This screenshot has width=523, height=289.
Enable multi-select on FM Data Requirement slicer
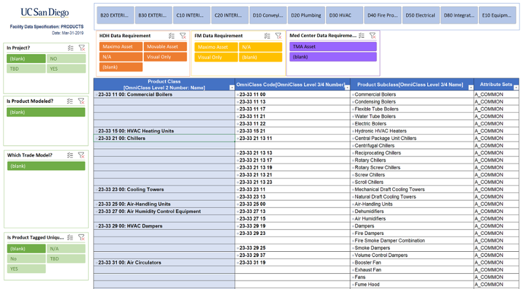tap(267, 35)
